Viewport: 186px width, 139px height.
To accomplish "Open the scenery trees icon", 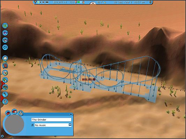I will coord(5,80).
